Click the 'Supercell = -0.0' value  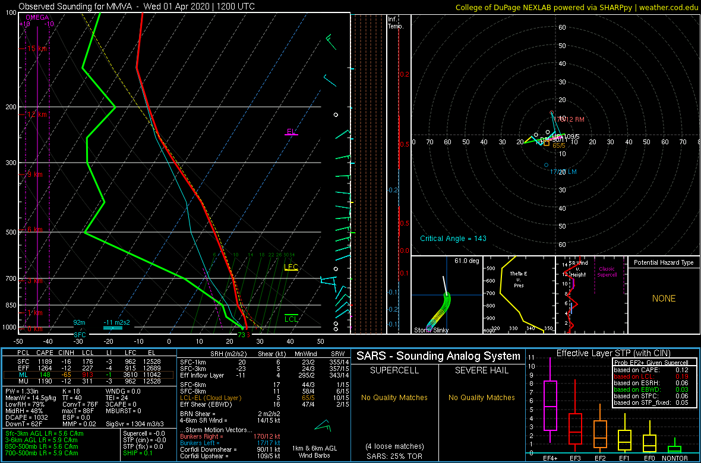point(143,433)
